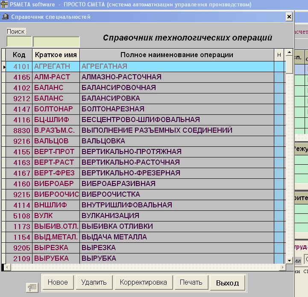Sort by the Код column header
Viewport: 308px width, 297px height.
tap(19, 55)
